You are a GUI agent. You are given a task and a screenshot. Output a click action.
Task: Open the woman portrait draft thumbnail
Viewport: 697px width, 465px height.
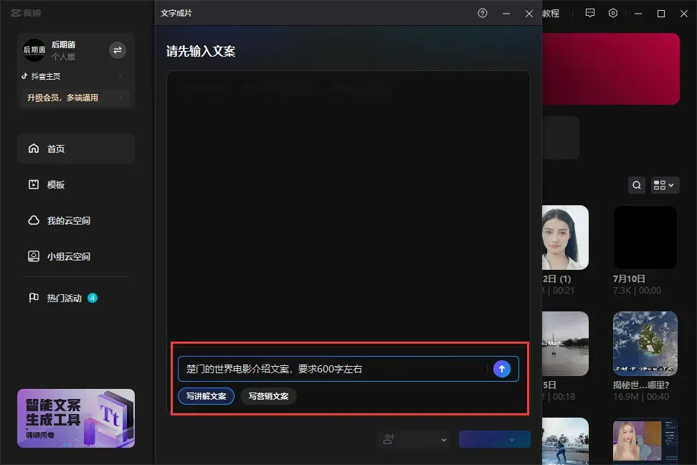point(566,238)
